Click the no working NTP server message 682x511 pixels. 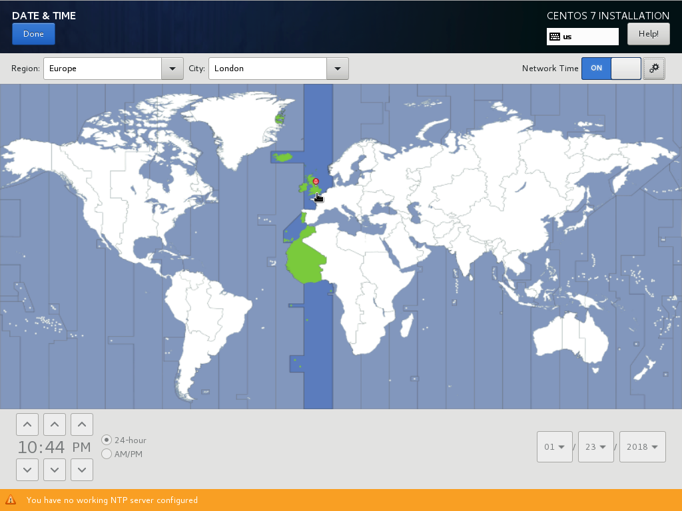tap(112, 500)
